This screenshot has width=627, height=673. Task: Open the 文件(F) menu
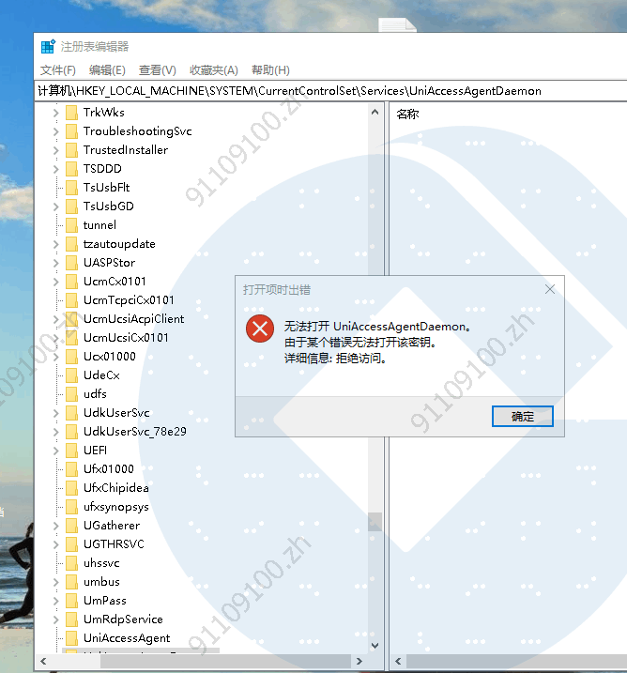tap(58, 70)
